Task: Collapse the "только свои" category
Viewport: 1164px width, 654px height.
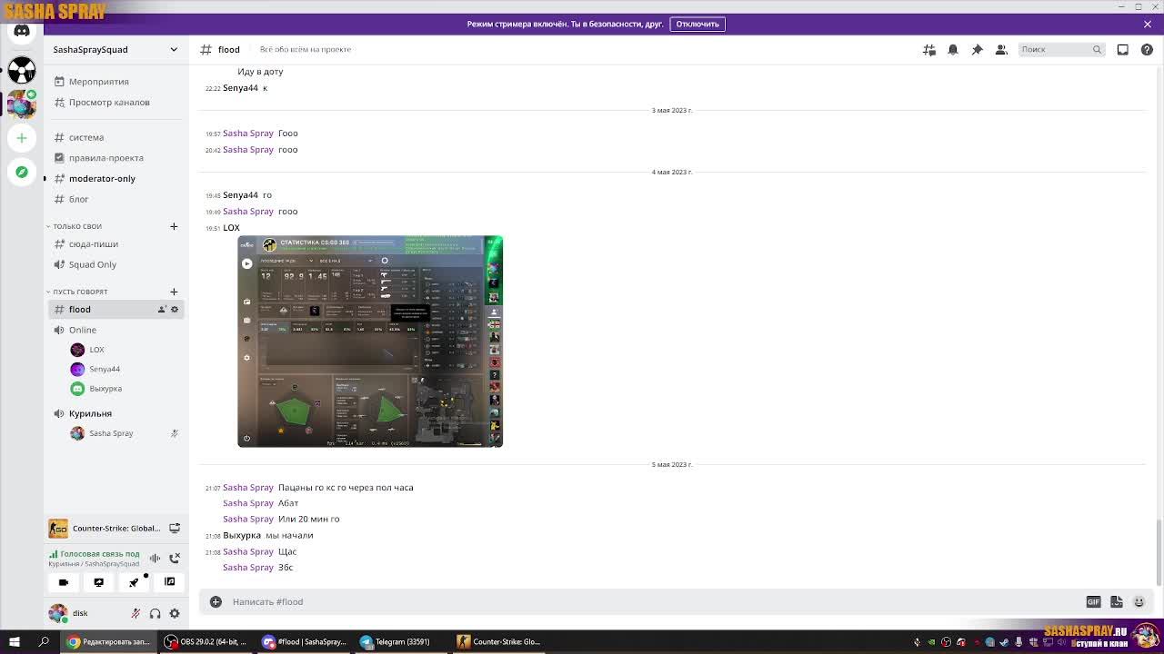Action: tap(75, 226)
